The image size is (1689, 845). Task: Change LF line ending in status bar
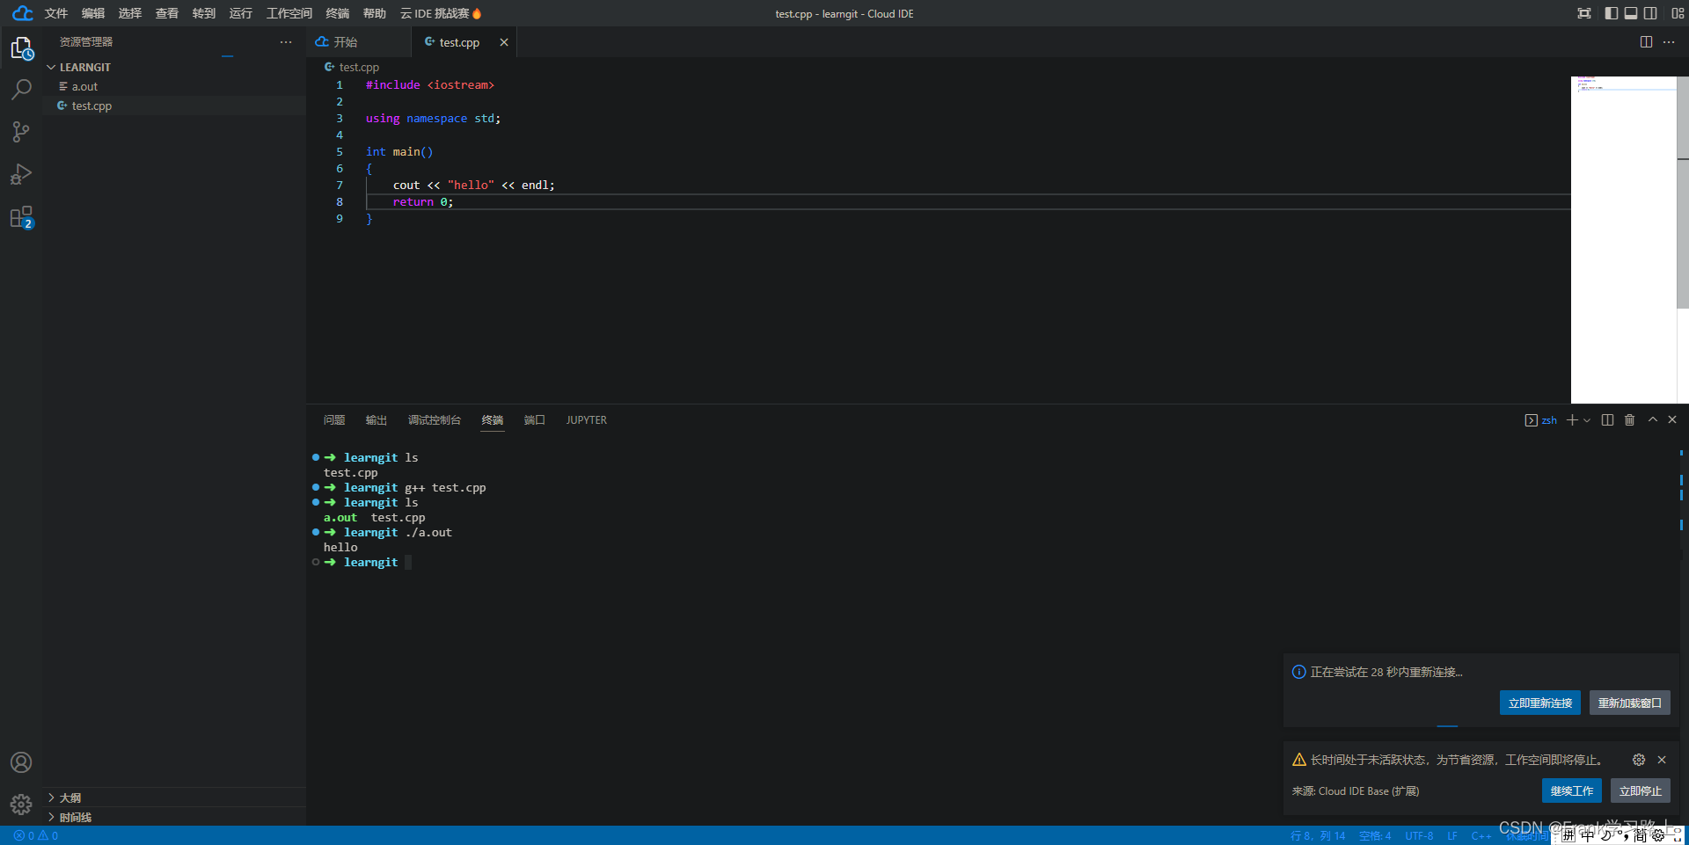1452,835
